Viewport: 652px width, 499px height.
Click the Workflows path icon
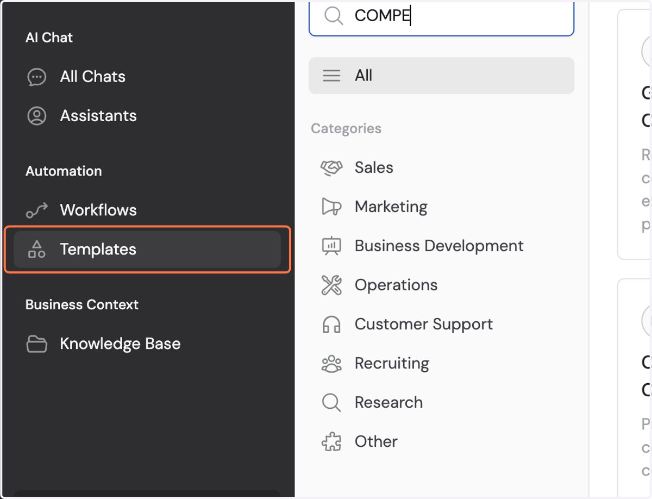[x=37, y=210]
